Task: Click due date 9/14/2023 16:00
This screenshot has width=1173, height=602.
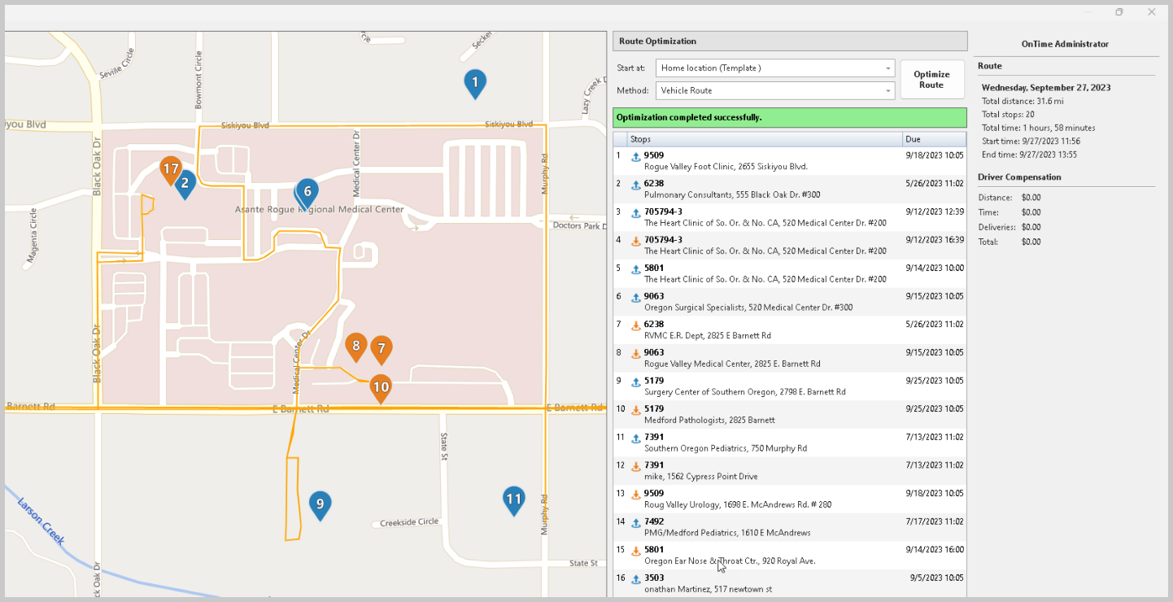Action: [x=935, y=549]
